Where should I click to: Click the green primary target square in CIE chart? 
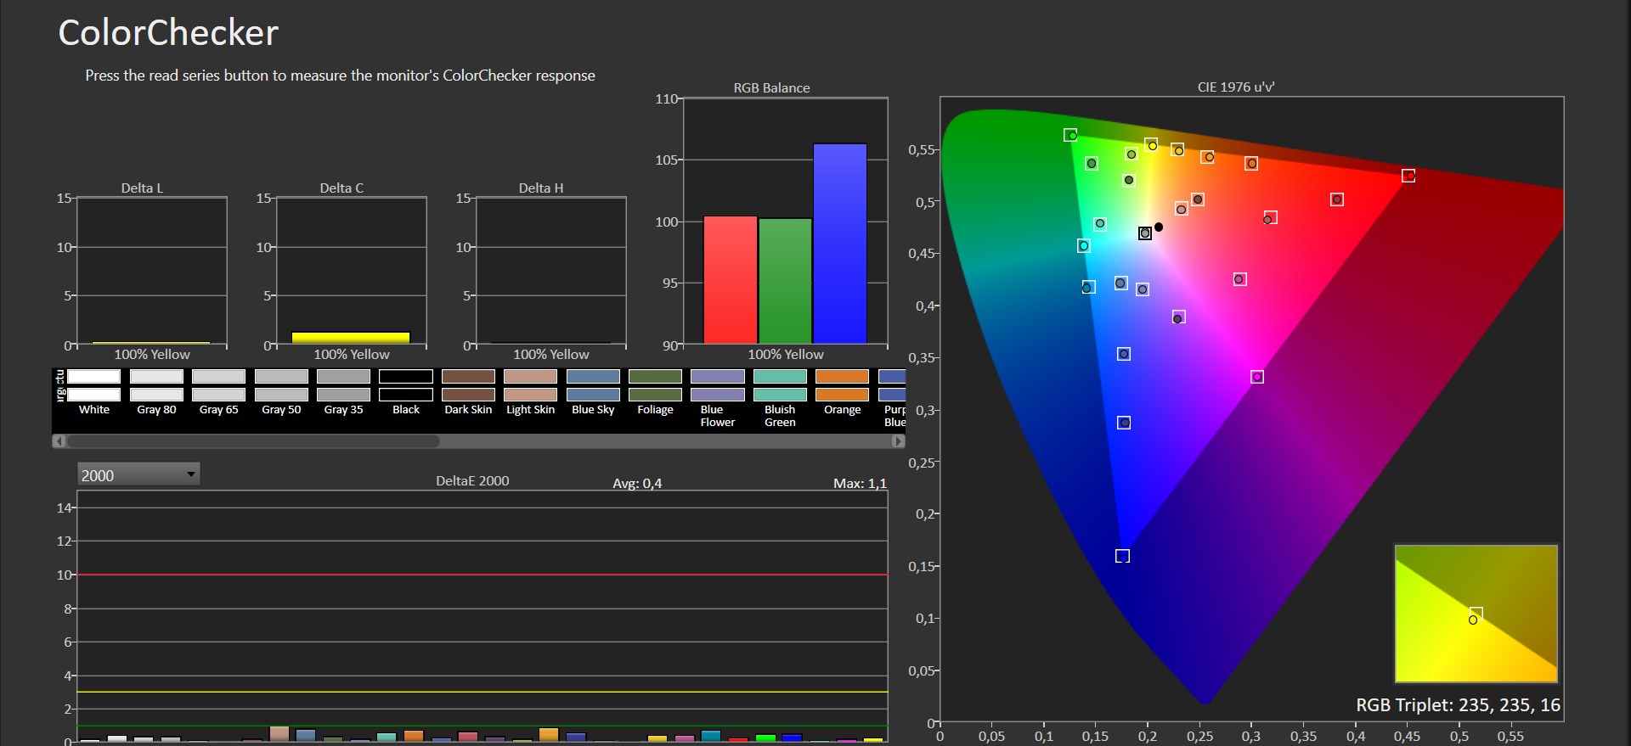1070,135
